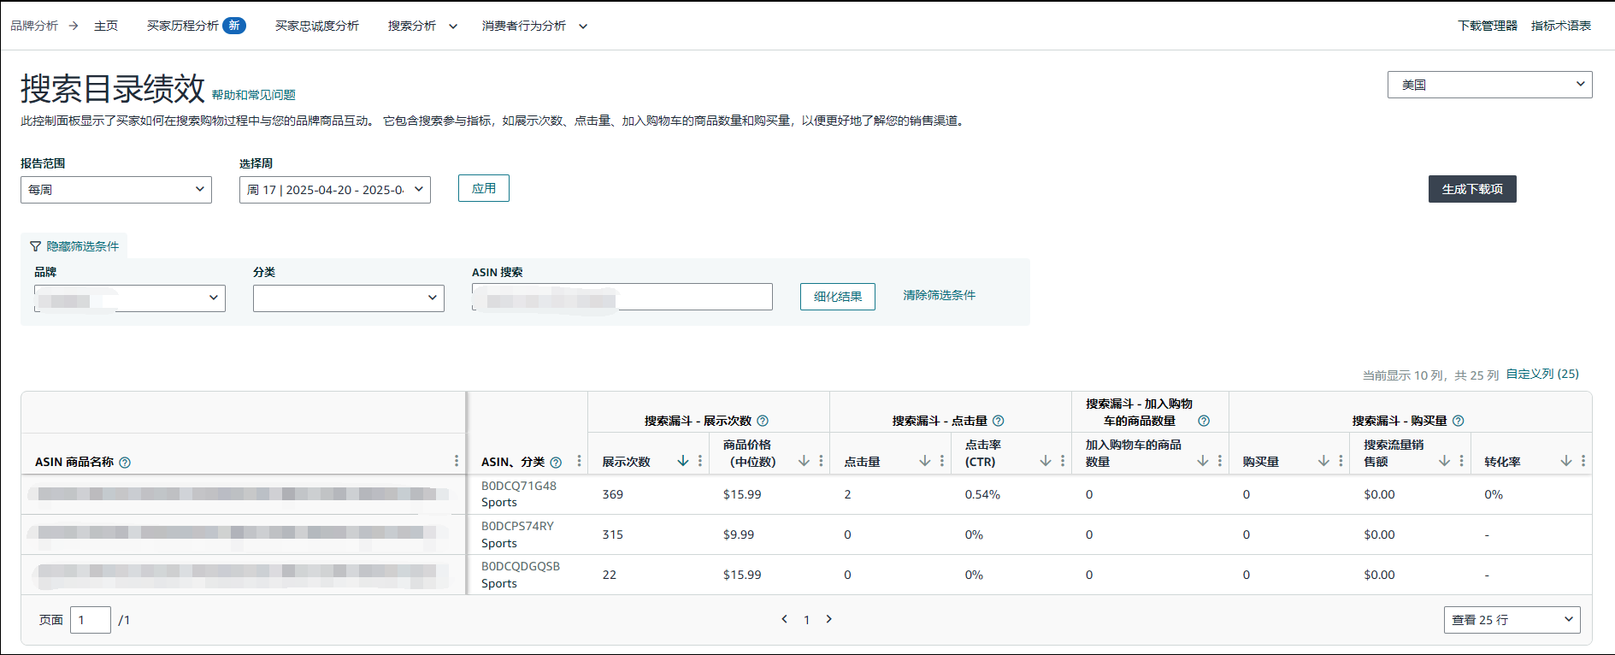The height and width of the screenshot is (655, 1615).
Task: Click the ASIN 搜索 input field
Action: tap(693, 297)
